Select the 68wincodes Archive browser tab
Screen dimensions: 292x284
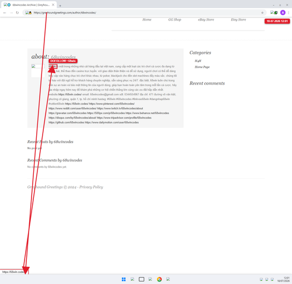(29, 5)
